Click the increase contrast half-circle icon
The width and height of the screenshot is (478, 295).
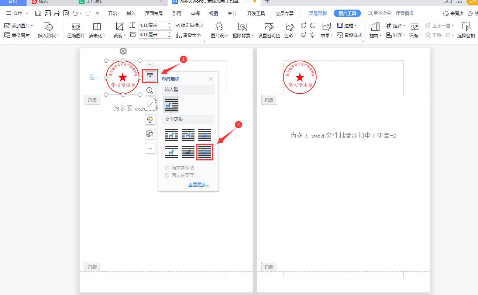[x=303, y=25]
